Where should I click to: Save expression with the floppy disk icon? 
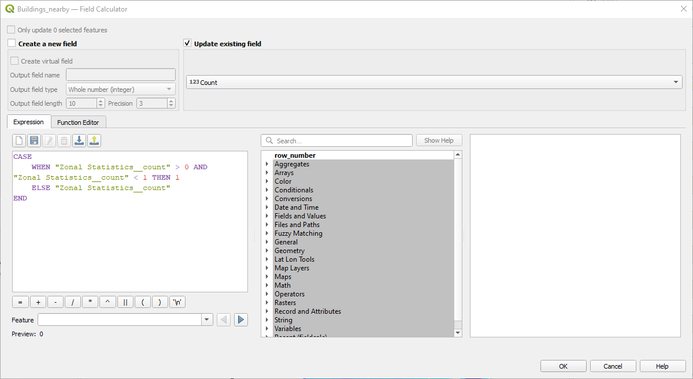coord(34,140)
